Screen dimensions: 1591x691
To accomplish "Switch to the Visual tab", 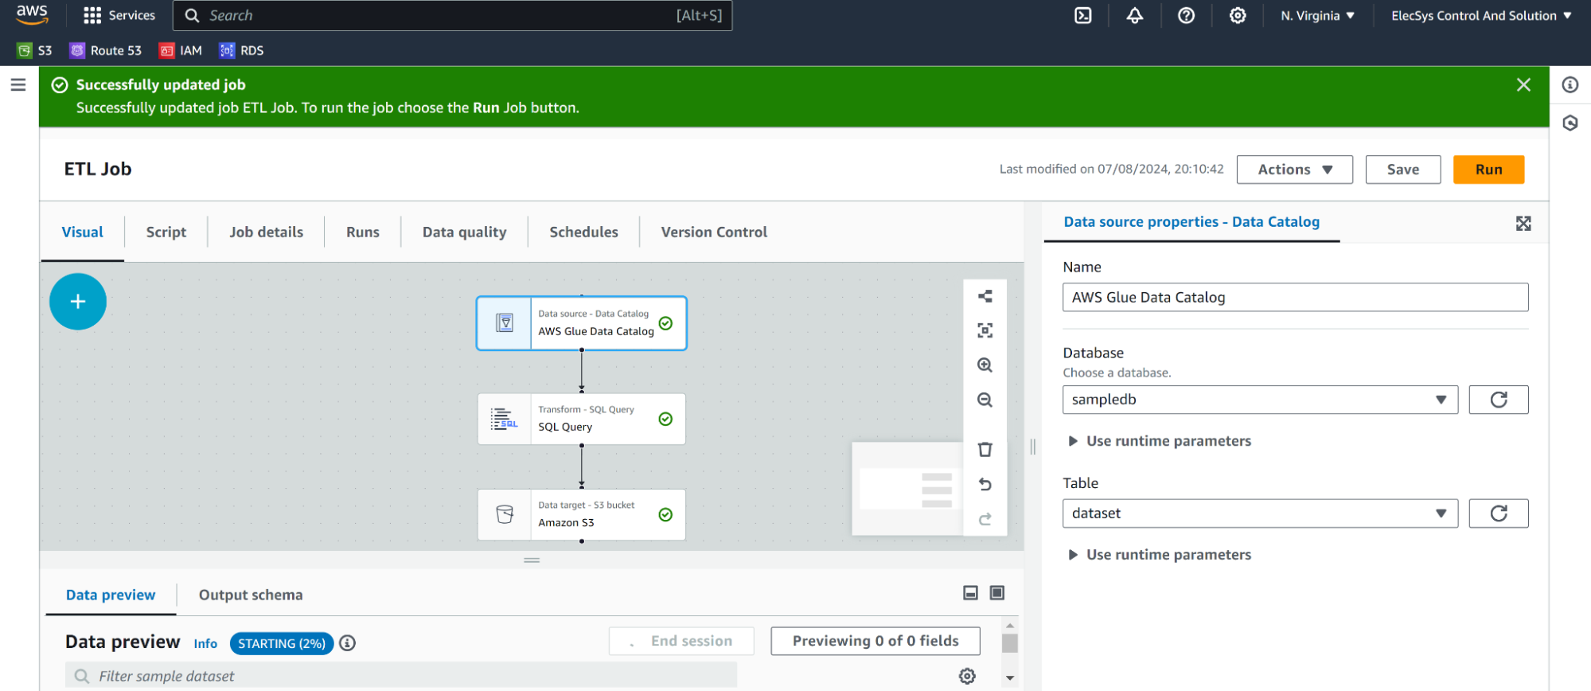I will (83, 232).
